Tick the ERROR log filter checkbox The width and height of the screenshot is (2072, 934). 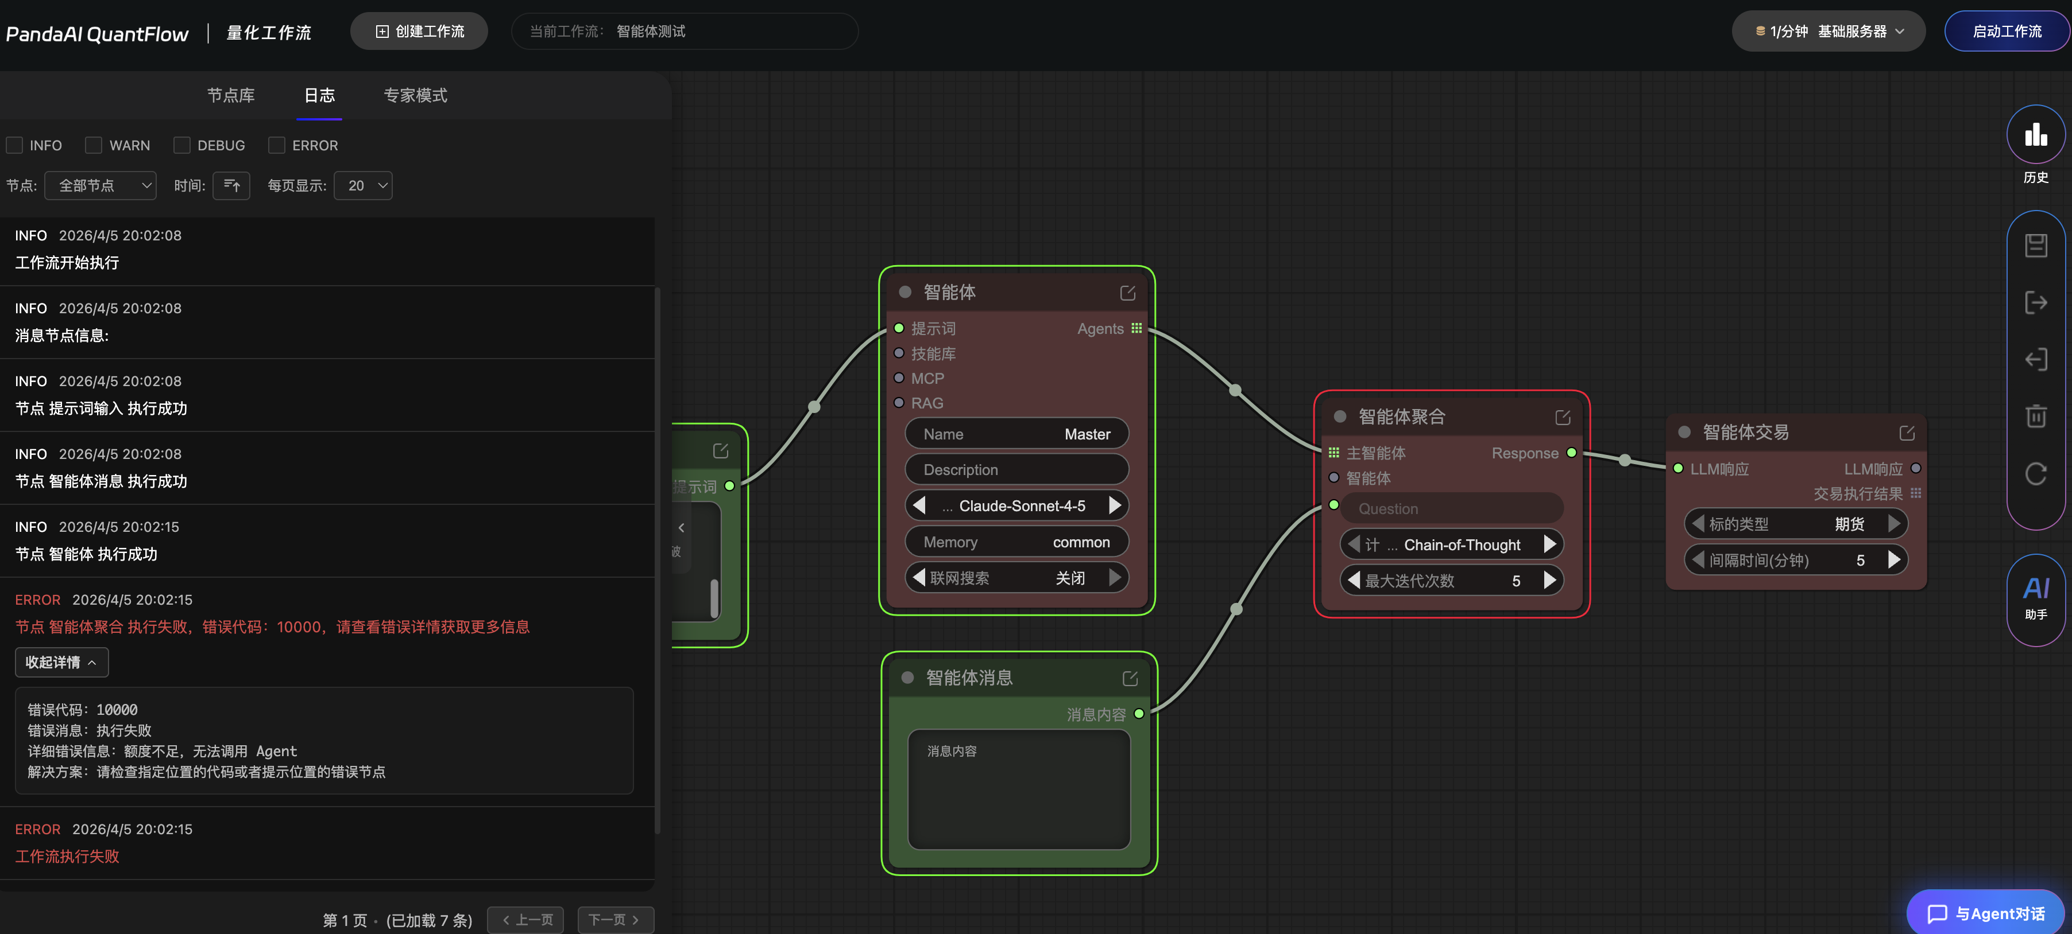click(x=277, y=146)
